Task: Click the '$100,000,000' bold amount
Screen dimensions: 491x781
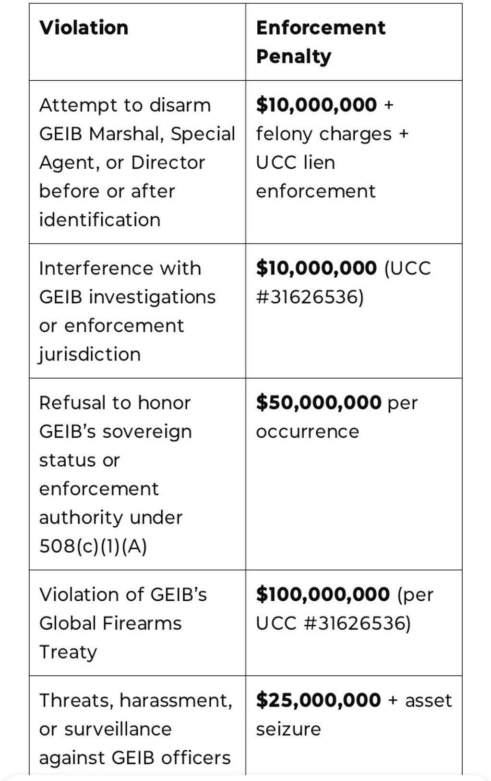Action: tap(323, 595)
